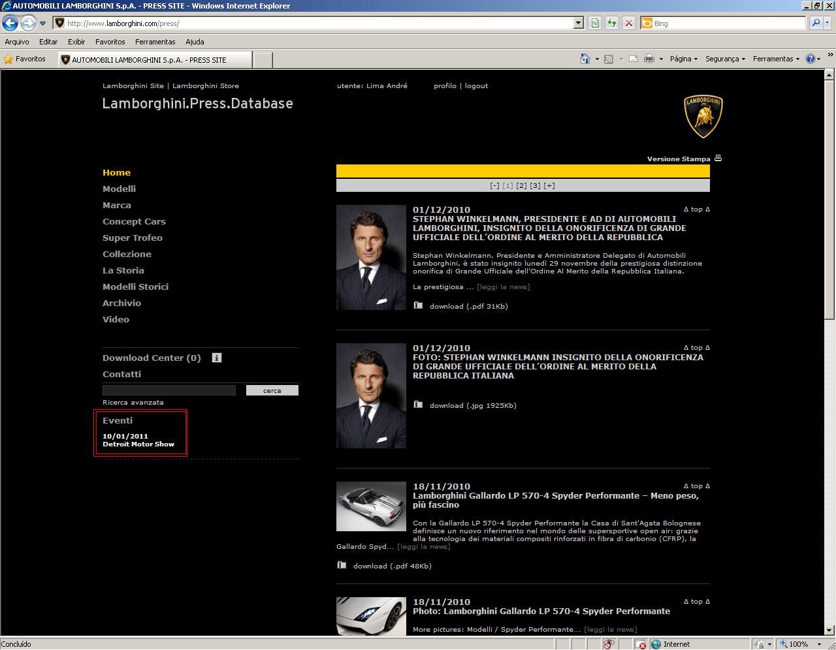This screenshot has width=836, height=650.
Task: Click the site search text field
Action: click(169, 390)
